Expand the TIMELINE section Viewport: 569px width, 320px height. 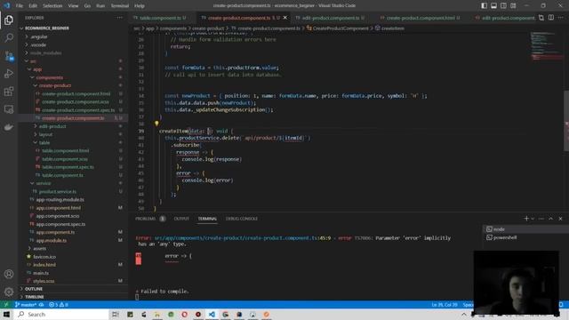(x=73, y=297)
